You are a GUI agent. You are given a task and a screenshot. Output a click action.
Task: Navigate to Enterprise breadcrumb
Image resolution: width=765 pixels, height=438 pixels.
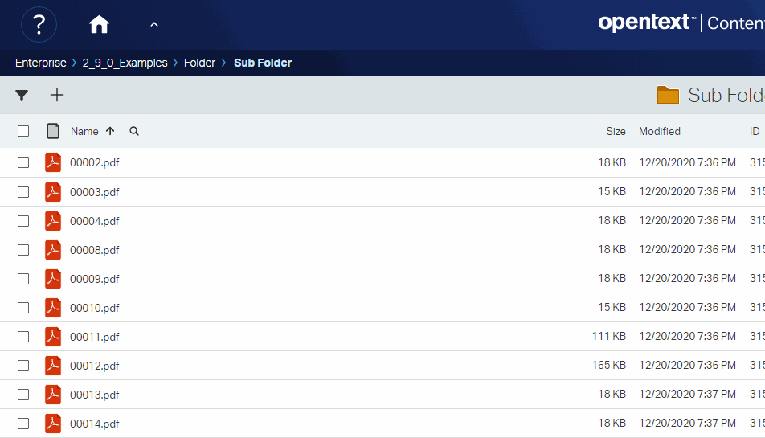[40, 63]
